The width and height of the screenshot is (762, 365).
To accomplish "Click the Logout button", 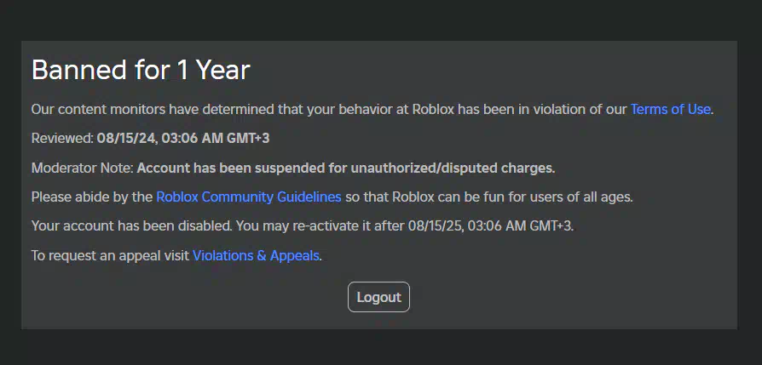I will pyautogui.click(x=378, y=297).
